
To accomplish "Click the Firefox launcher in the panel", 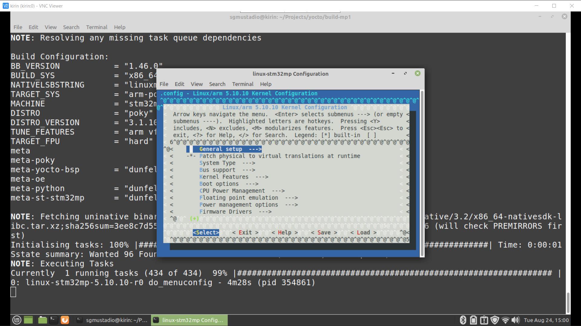I will point(65,320).
